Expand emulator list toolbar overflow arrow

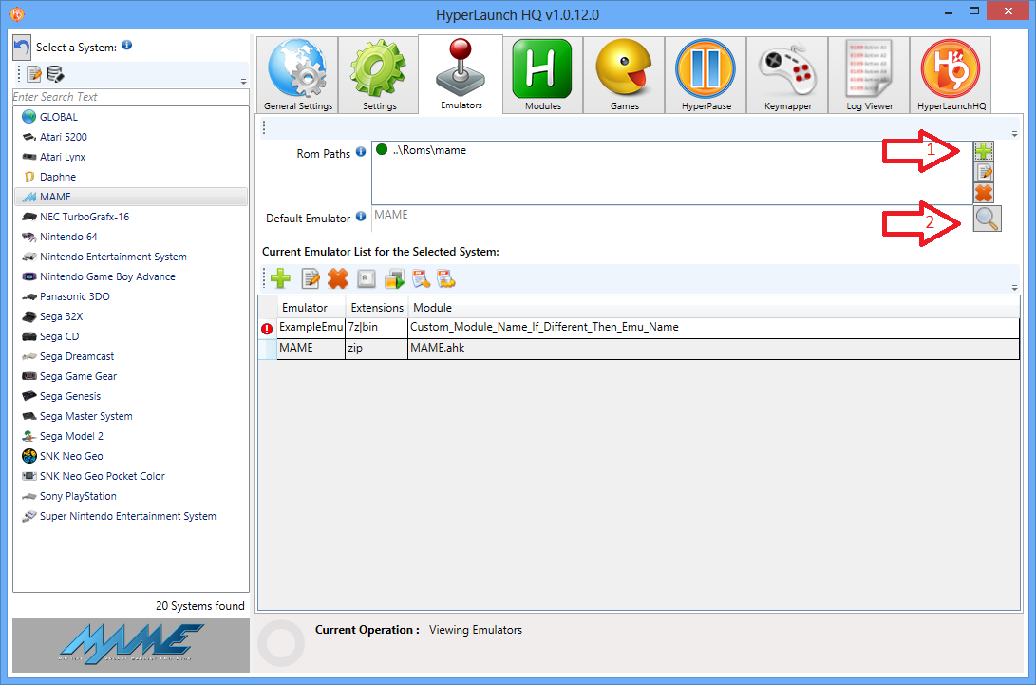(x=1014, y=288)
